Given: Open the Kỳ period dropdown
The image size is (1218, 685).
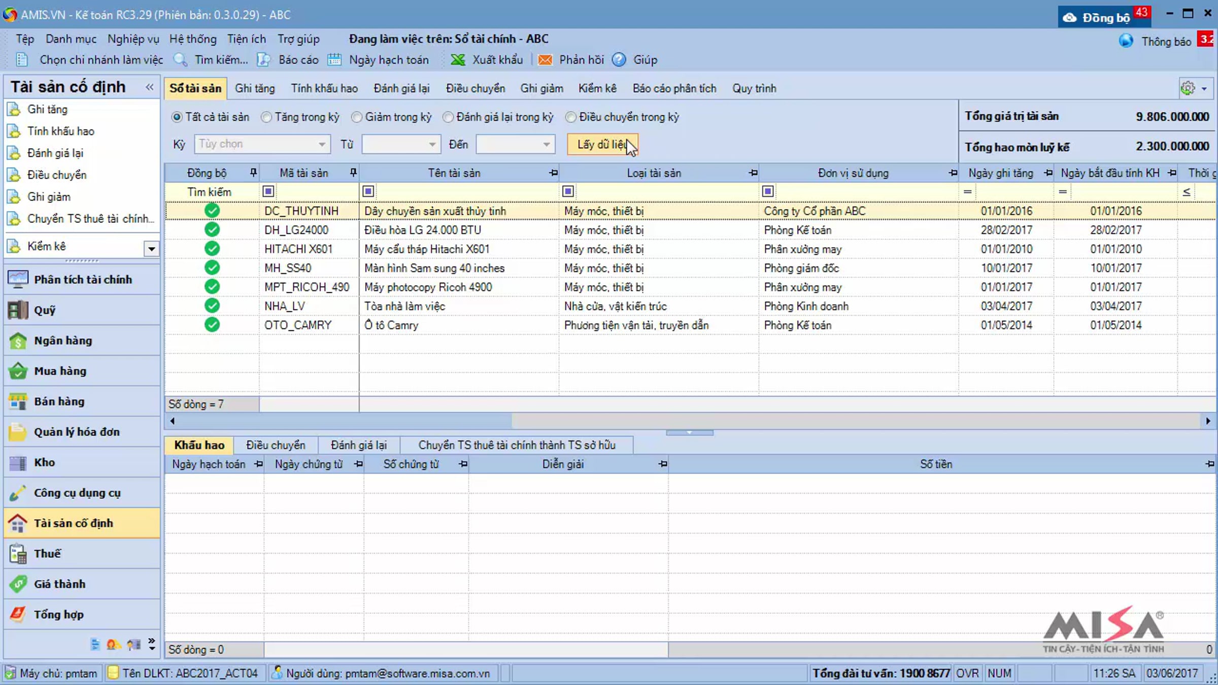Looking at the screenshot, I should click(322, 144).
